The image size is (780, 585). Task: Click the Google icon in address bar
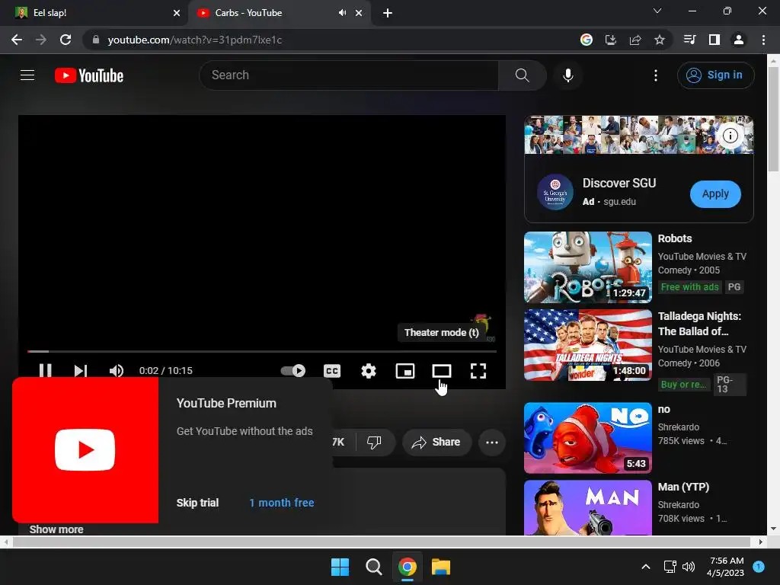coord(587,40)
